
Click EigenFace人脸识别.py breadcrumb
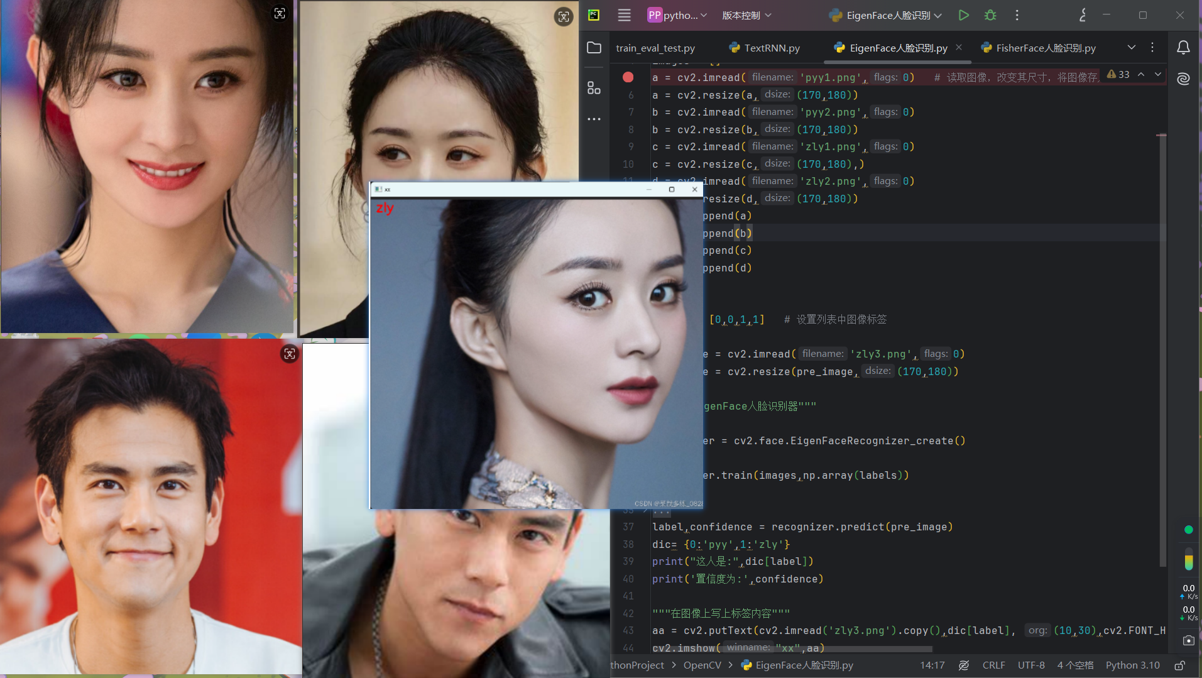click(x=797, y=665)
